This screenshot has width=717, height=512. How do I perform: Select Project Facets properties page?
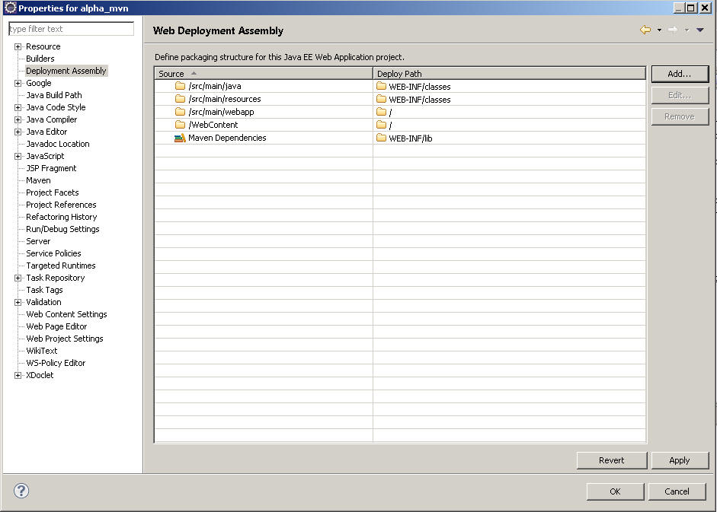click(52, 192)
